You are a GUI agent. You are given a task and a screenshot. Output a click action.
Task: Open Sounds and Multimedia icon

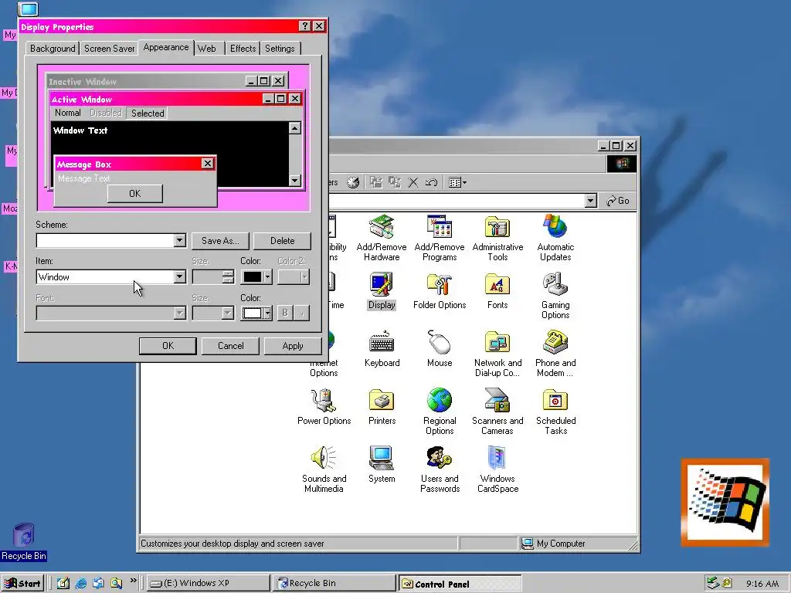point(324,469)
